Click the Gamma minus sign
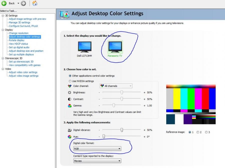Viewport: 225px width, 168px height. tap(99, 106)
